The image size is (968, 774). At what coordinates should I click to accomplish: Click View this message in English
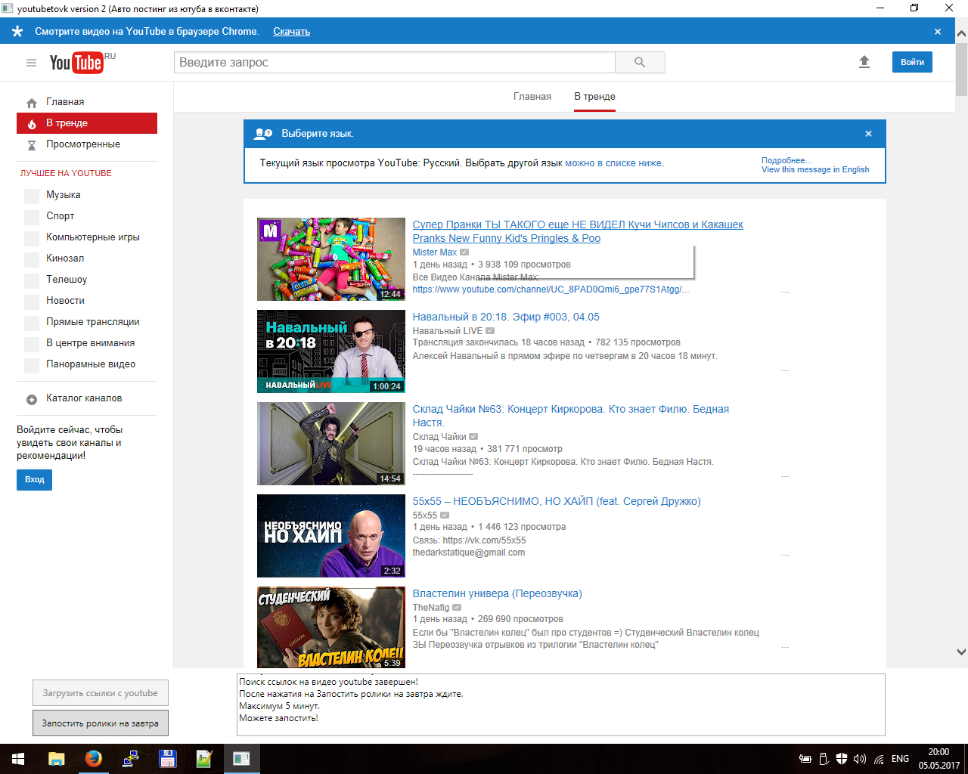[815, 170]
